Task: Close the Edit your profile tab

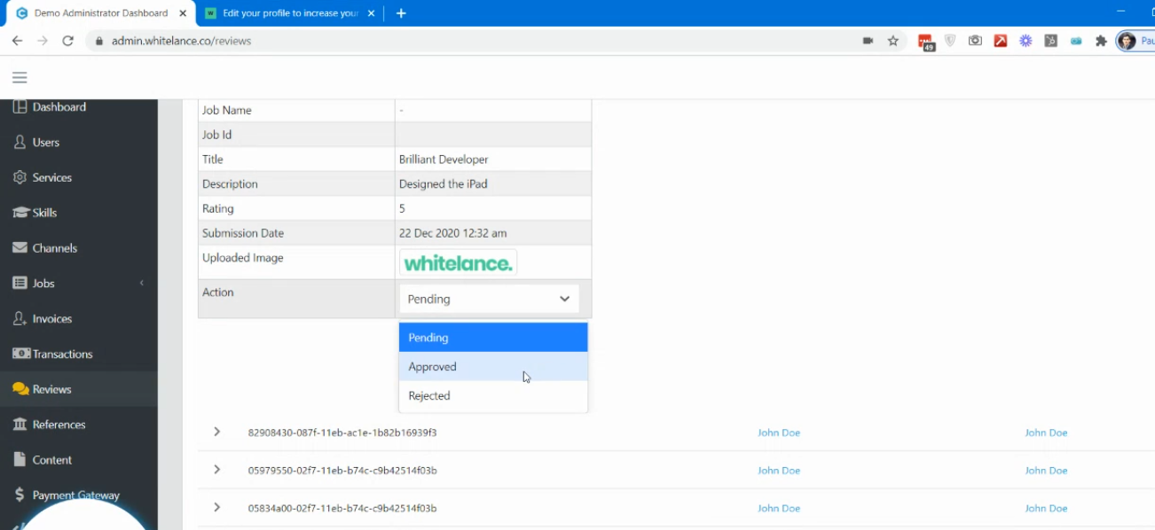Action: pos(371,13)
